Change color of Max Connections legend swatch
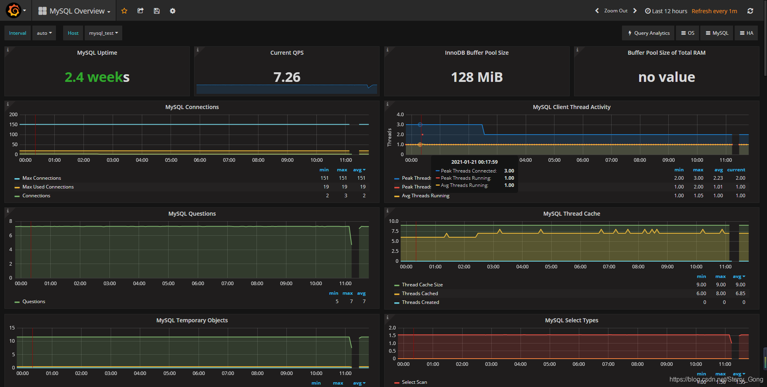The image size is (767, 387). pyautogui.click(x=17, y=179)
